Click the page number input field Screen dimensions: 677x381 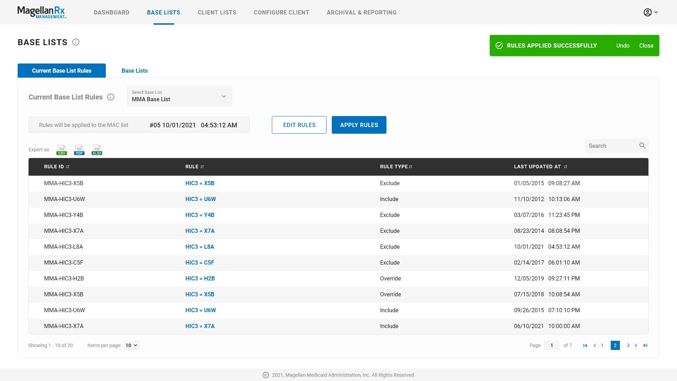(x=551, y=345)
